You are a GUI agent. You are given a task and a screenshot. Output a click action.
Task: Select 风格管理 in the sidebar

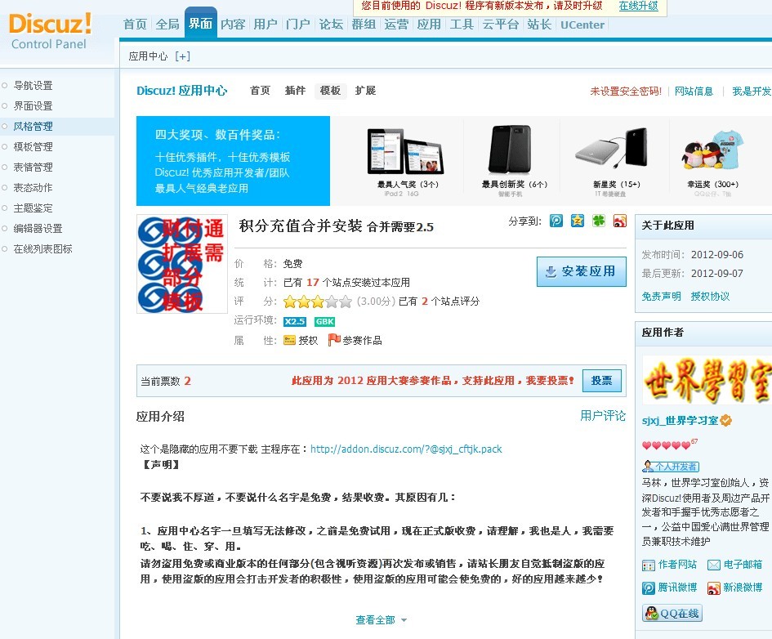tap(33, 126)
